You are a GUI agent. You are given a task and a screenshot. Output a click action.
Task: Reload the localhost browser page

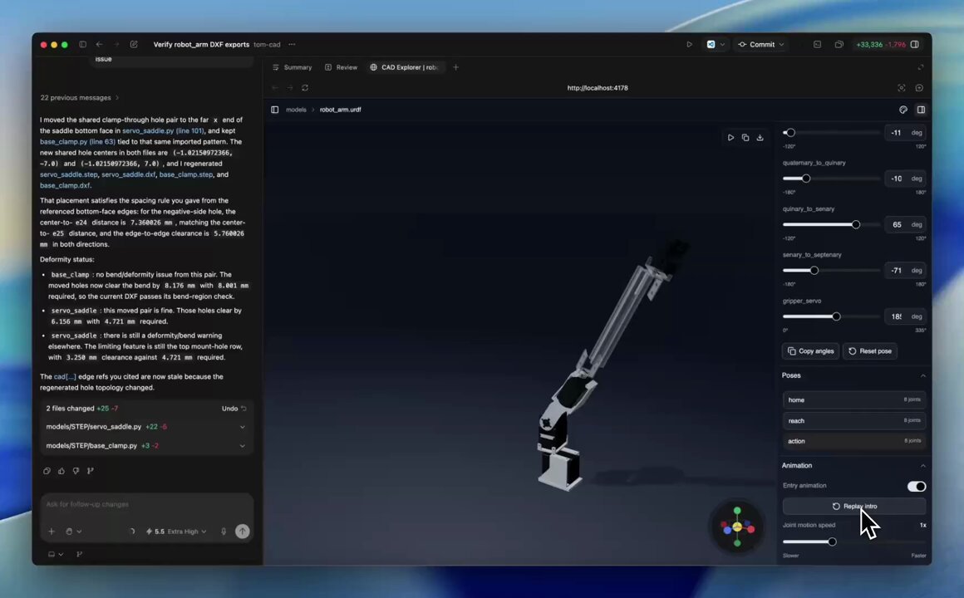tap(305, 88)
